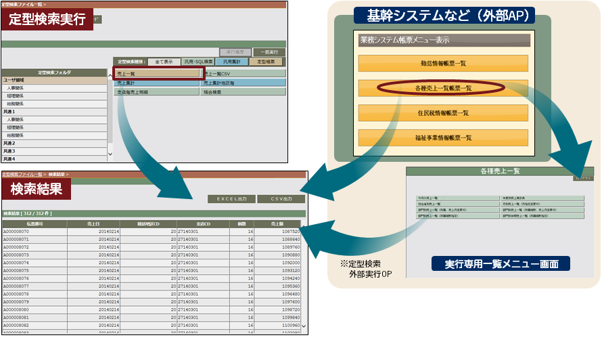
Task: Click the 売上日 column header
Action: [x=93, y=223]
